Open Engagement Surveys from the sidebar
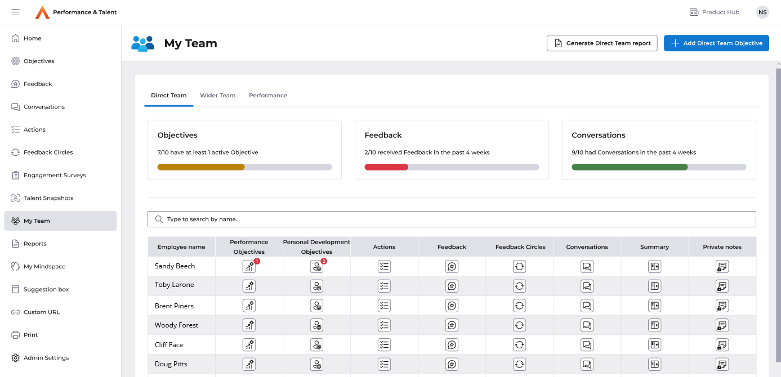The image size is (781, 377). click(55, 175)
